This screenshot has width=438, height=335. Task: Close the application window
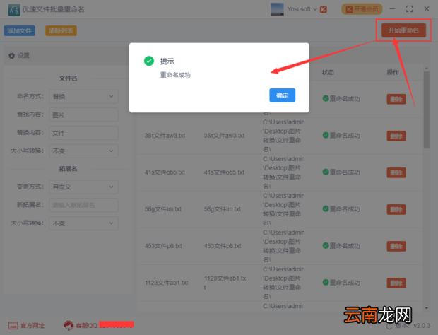427,9
